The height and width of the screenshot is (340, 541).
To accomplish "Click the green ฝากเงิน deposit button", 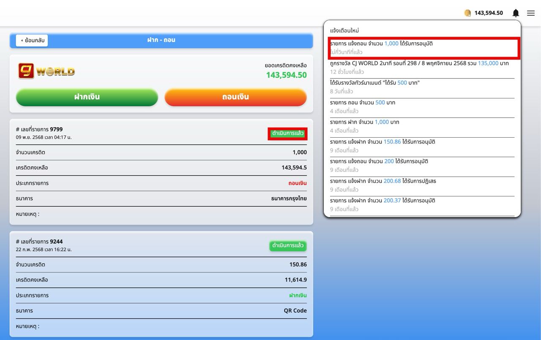I will pos(87,97).
